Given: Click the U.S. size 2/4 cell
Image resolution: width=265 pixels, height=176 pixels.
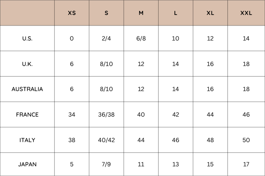Looking at the screenshot, I should click(106, 39).
